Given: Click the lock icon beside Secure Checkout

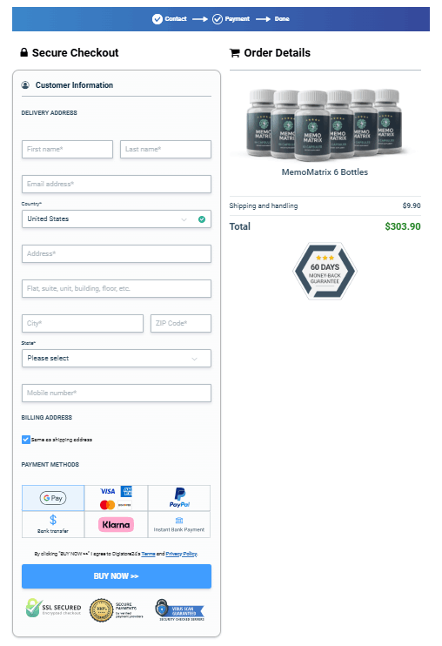Looking at the screenshot, I should pyautogui.click(x=24, y=52).
